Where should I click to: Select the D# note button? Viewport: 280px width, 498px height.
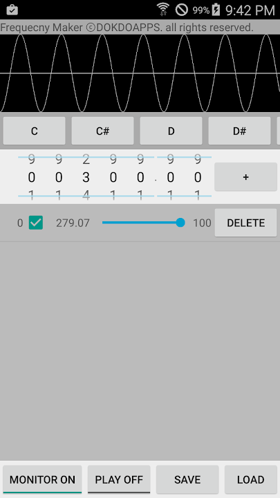tap(239, 131)
